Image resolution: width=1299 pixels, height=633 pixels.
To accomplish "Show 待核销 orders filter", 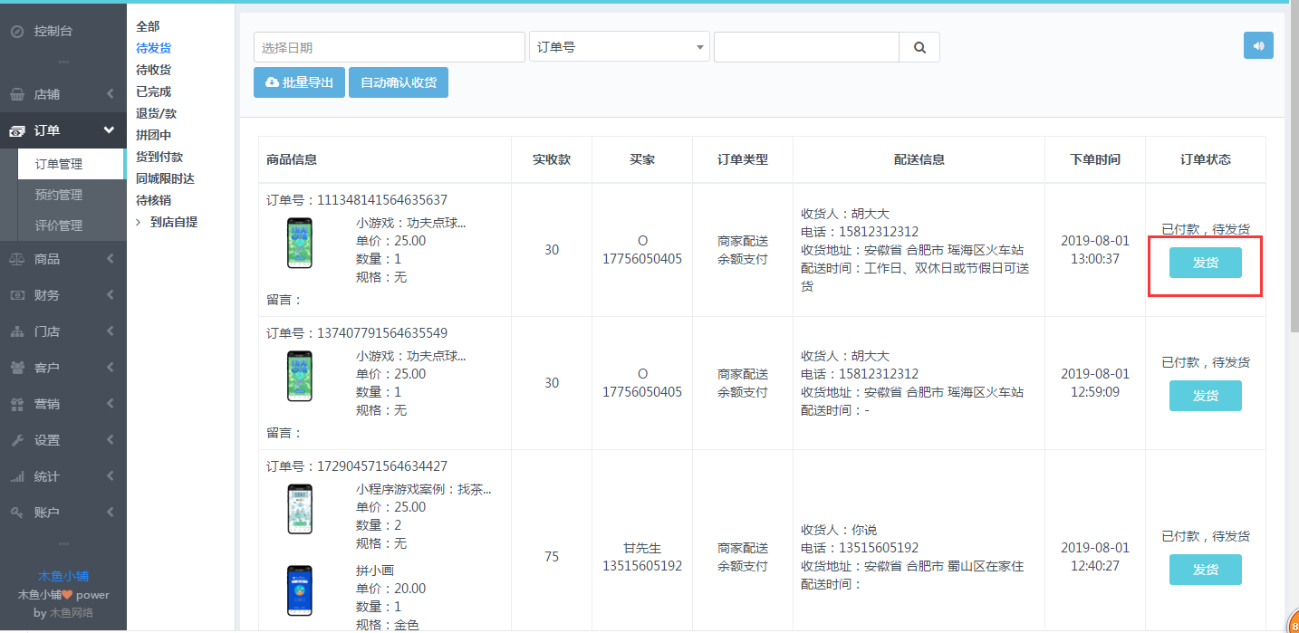I will (153, 200).
